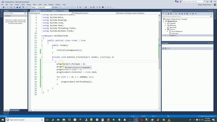This screenshot has width=217, height=122.
Task: Click Add to Source Control in status bar
Action: tap(207, 116)
